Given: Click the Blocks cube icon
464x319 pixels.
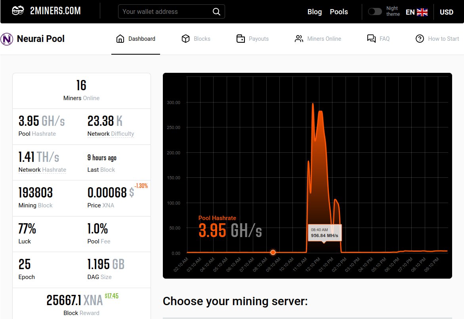Looking at the screenshot, I should pos(185,39).
